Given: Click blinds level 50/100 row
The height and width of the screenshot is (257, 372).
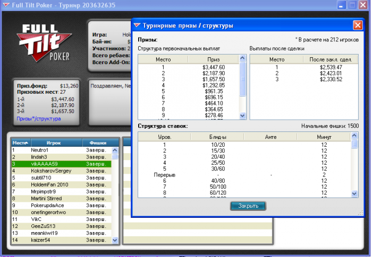Looking at the screenshot, I should (x=244, y=187).
